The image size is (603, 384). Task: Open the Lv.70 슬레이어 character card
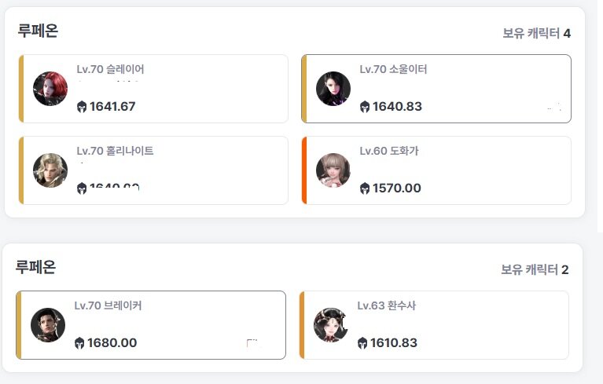click(153, 89)
